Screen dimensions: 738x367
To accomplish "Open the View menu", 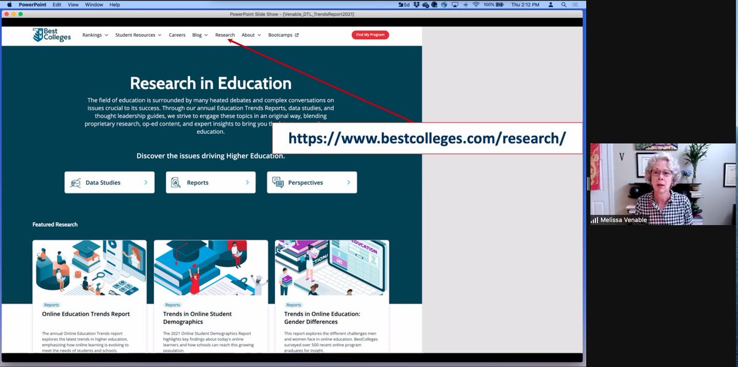I will [x=73, y=4].
